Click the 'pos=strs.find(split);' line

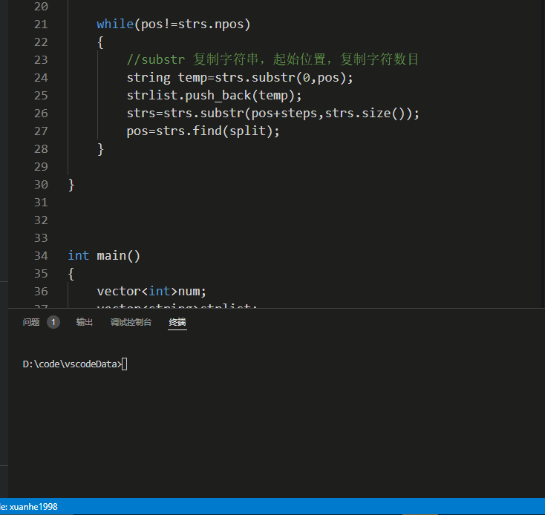point(203,131)
